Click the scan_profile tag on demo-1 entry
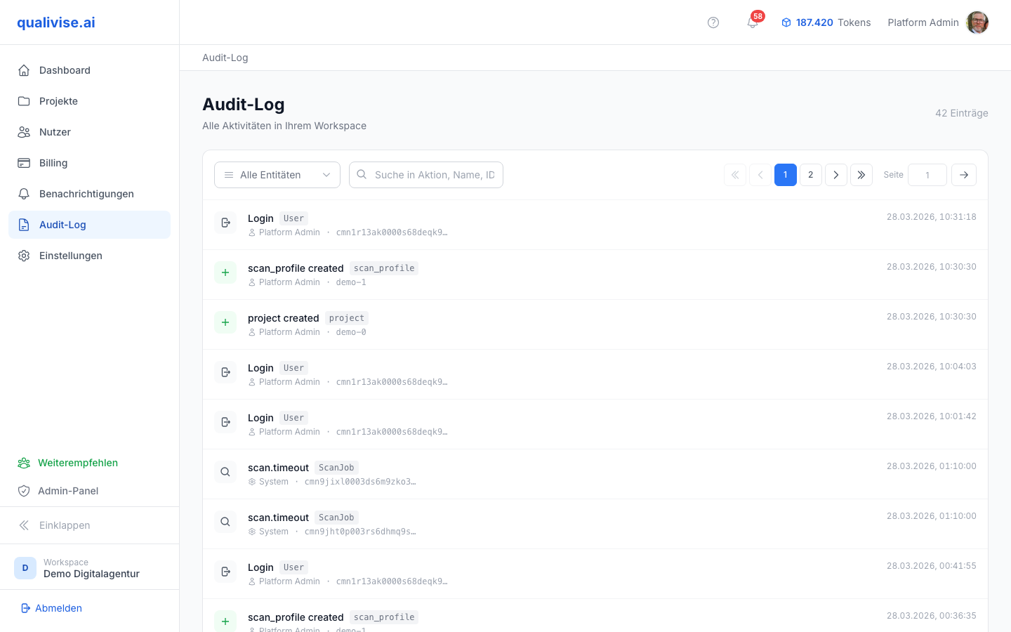 384,268
